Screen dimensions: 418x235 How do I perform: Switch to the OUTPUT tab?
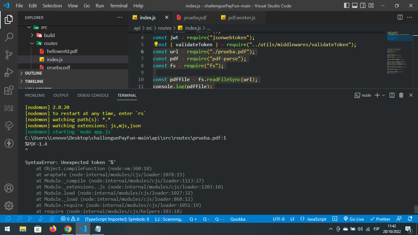pyautogui.click(x=61, y=95)
